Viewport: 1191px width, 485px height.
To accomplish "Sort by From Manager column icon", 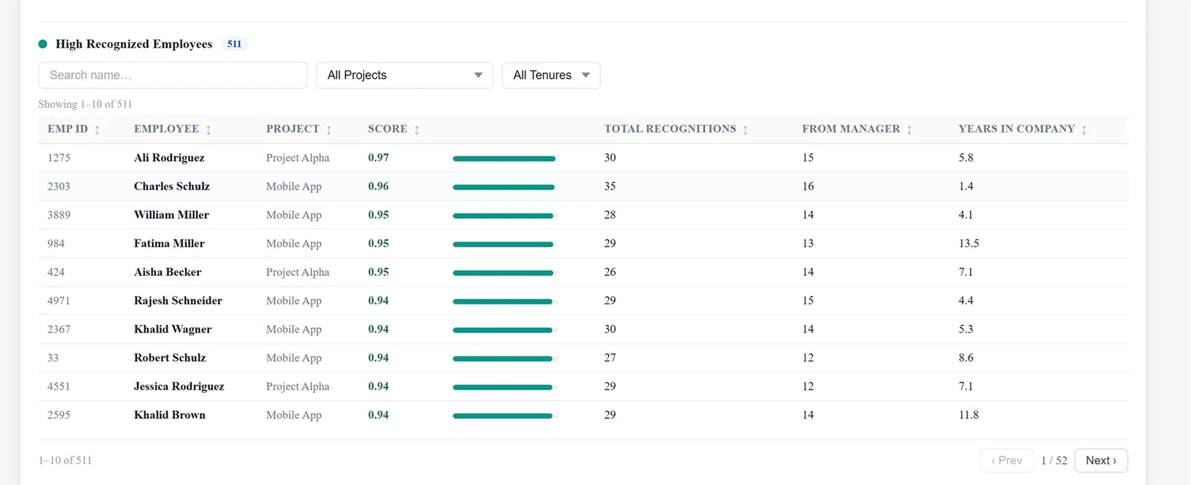I will [910, 130].
